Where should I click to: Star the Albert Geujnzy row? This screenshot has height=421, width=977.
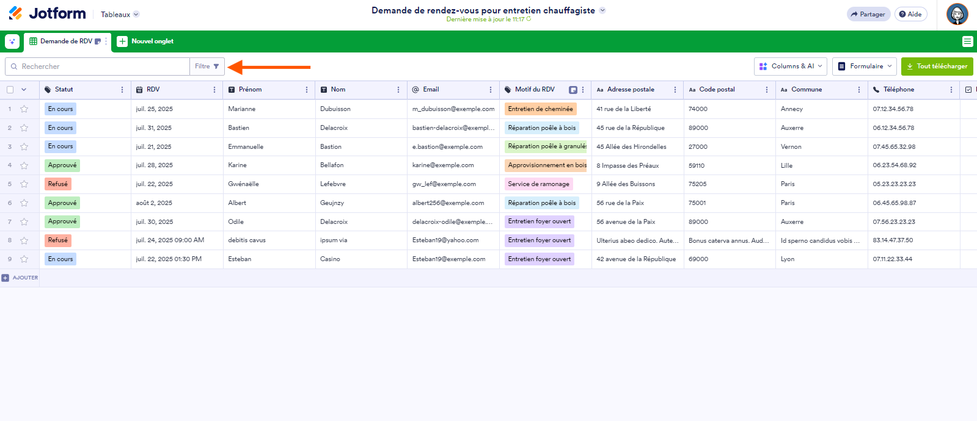[24, 203]
